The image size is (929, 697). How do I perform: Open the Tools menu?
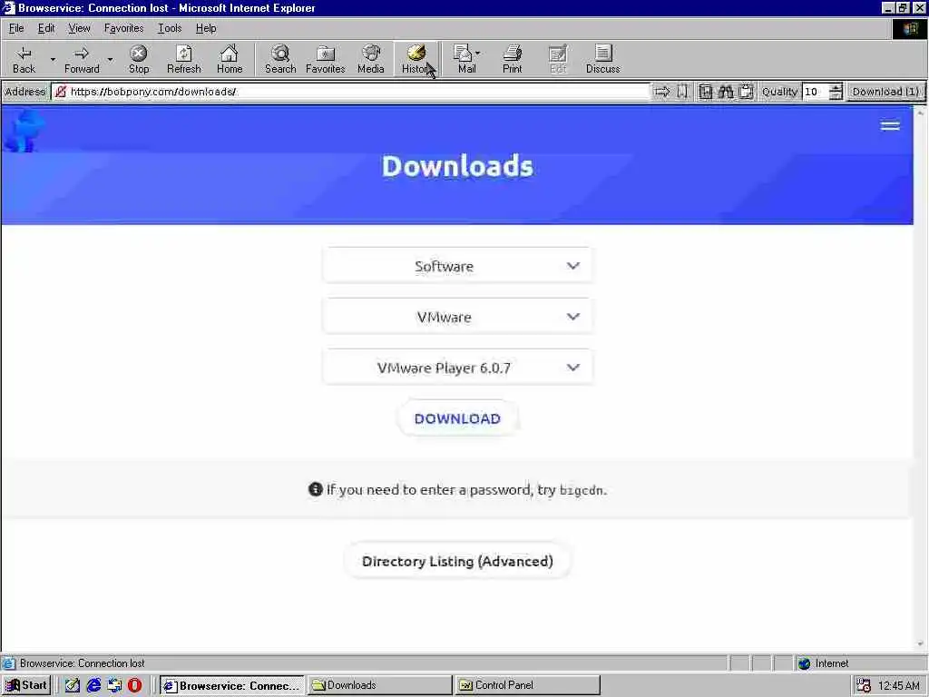click(x=170, y=28)
